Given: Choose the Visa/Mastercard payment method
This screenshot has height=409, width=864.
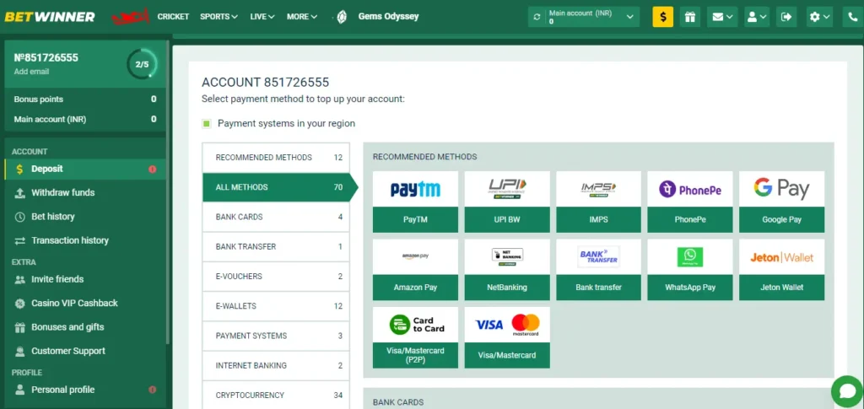Looking at the screenshot, I should [x=507, y=337].
